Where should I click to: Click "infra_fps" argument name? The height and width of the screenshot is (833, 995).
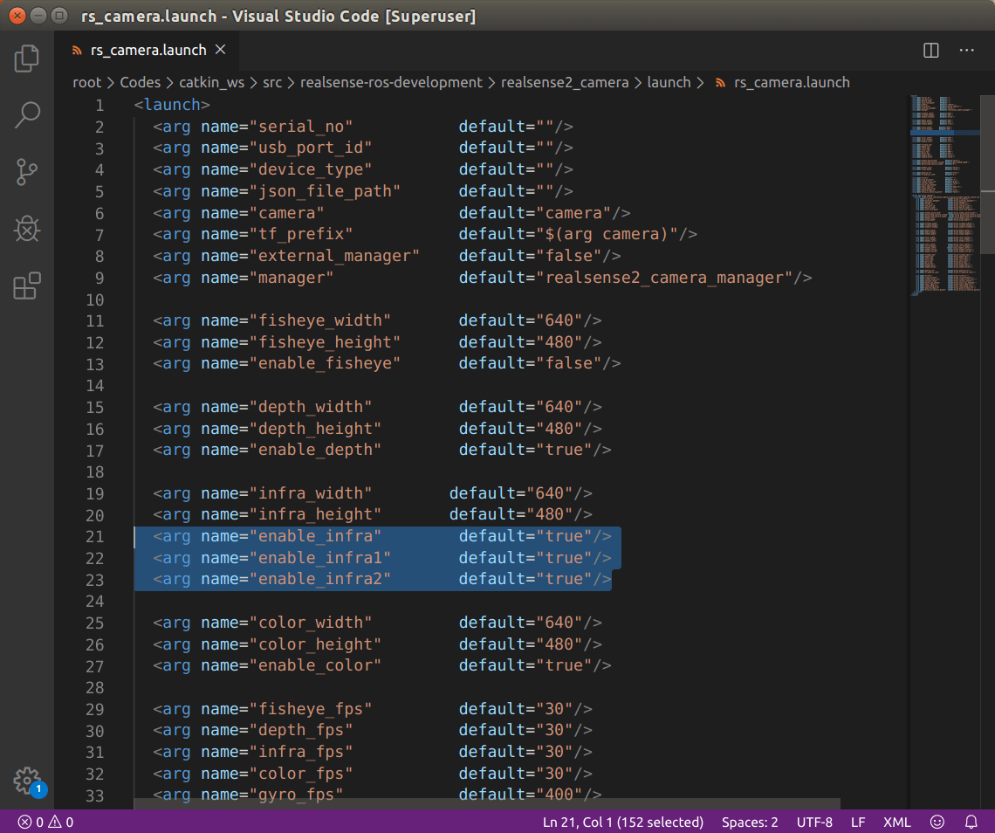(301, 753)
